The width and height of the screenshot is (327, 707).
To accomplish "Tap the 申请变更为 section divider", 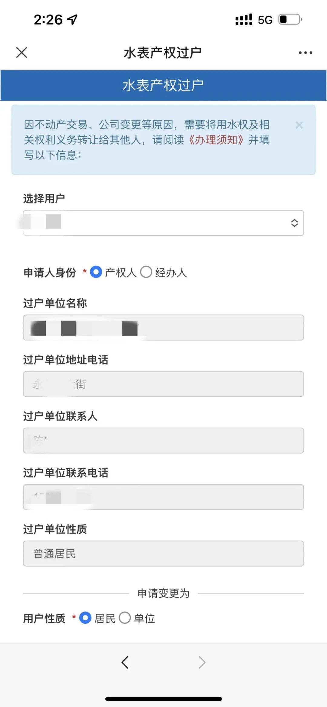I will click(x=163, y=593).
